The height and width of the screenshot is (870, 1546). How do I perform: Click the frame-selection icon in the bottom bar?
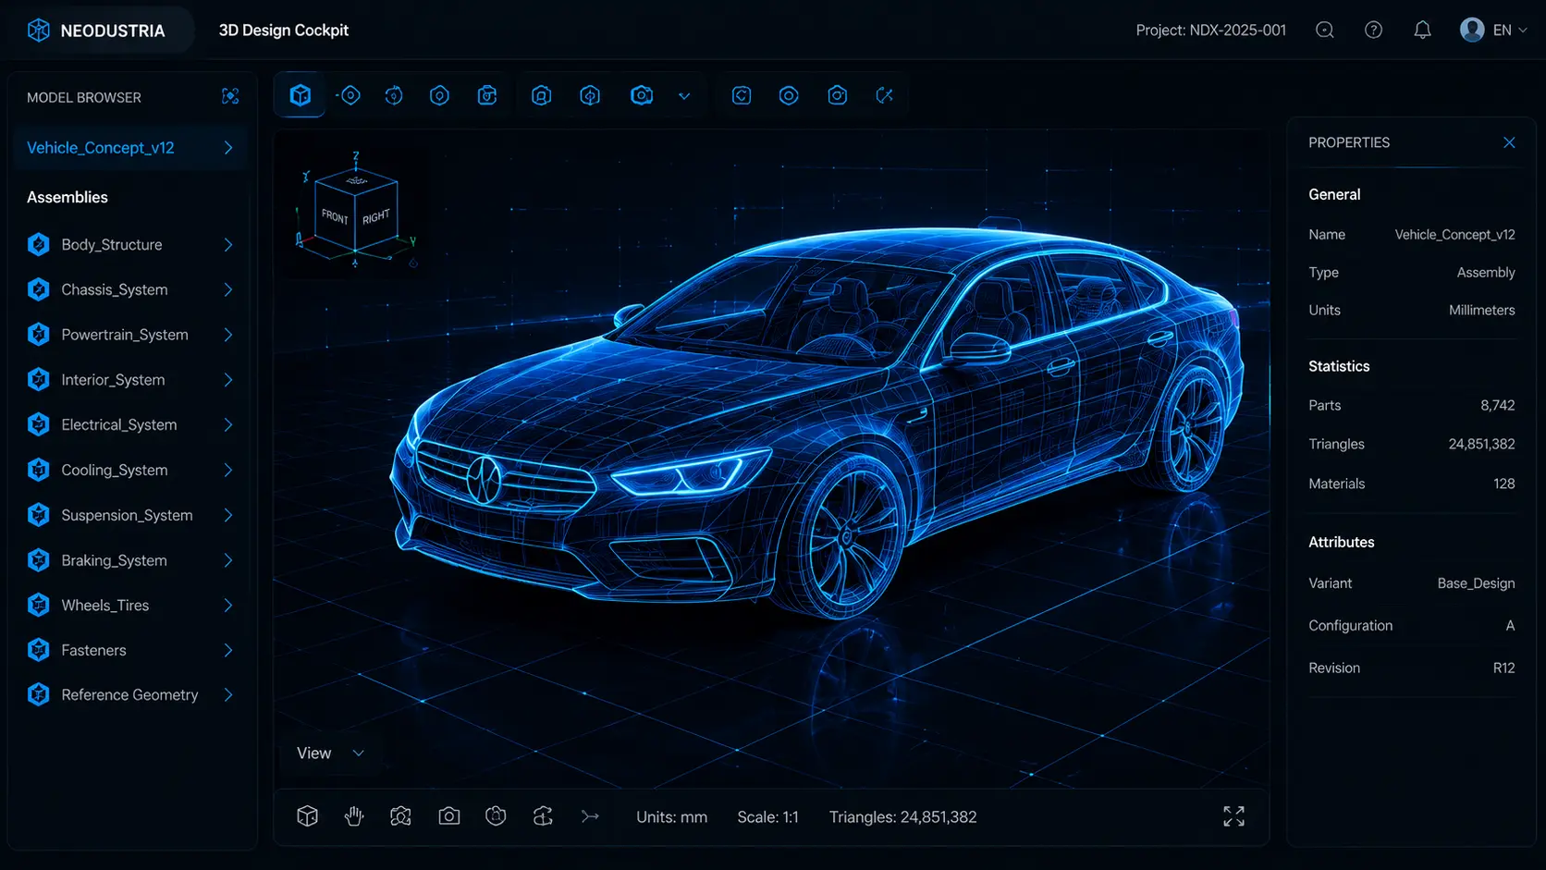(x=400, y=816)
